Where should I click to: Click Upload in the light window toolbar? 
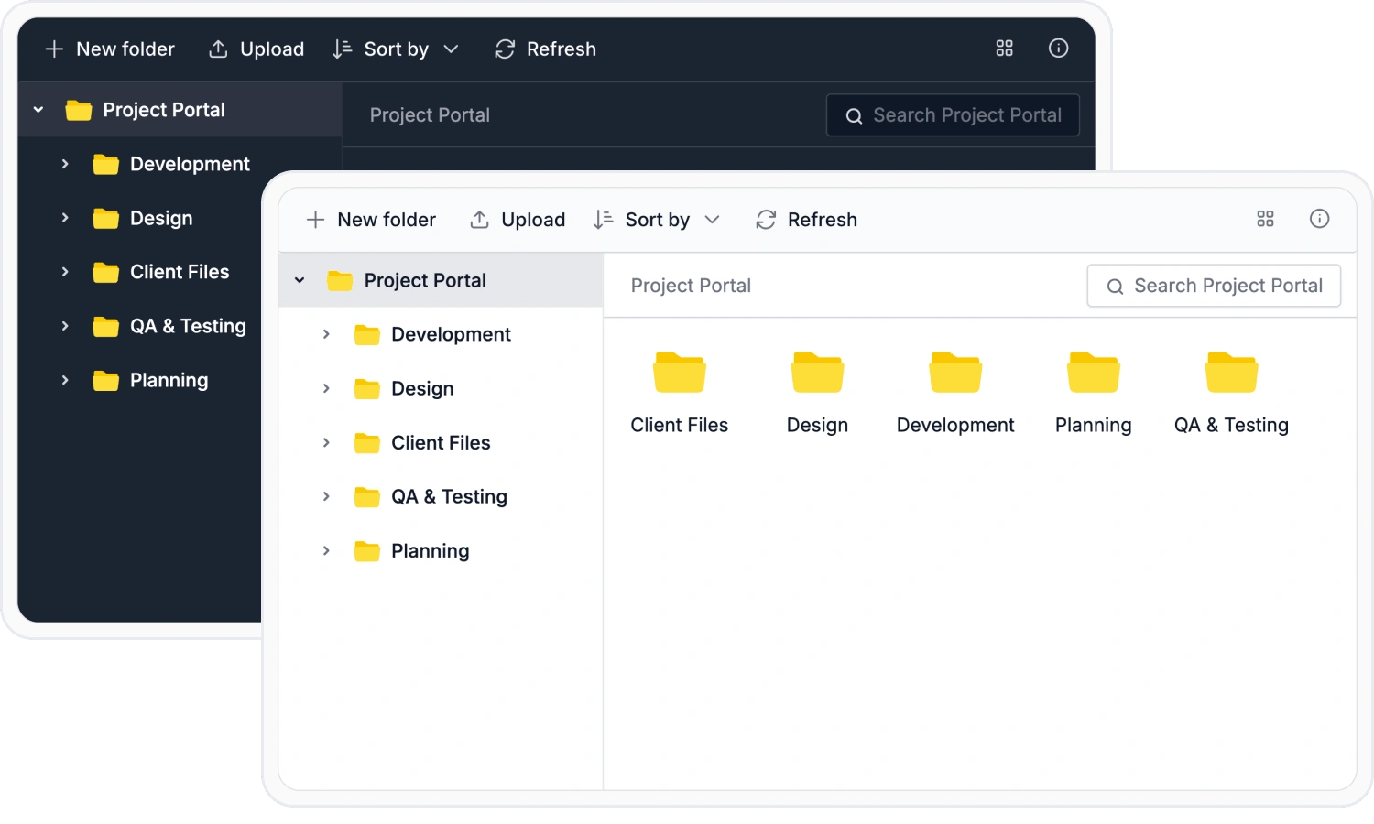(x=518, y=220)
